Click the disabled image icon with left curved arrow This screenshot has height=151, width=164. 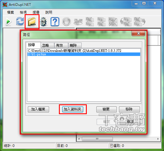pyautogui.click(x=126, y=22)
